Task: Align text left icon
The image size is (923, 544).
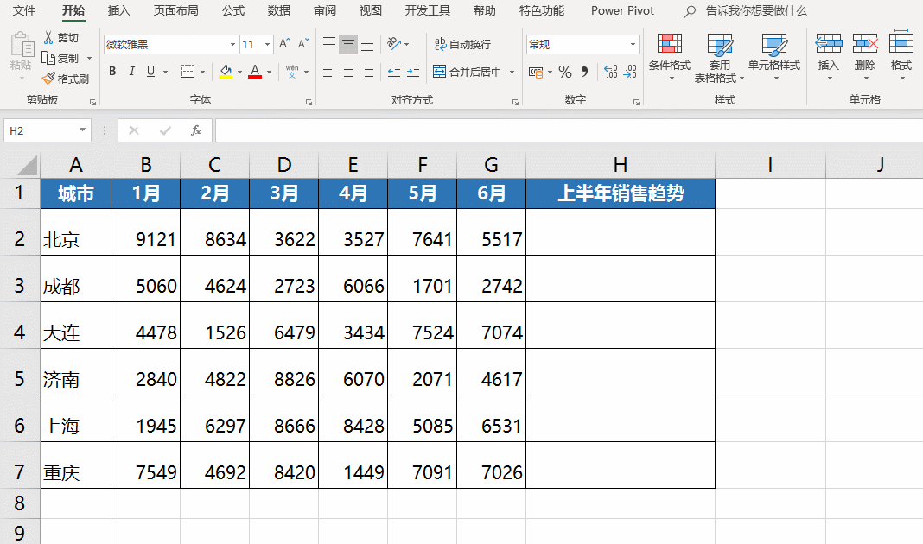Action: tap(329, 72)
